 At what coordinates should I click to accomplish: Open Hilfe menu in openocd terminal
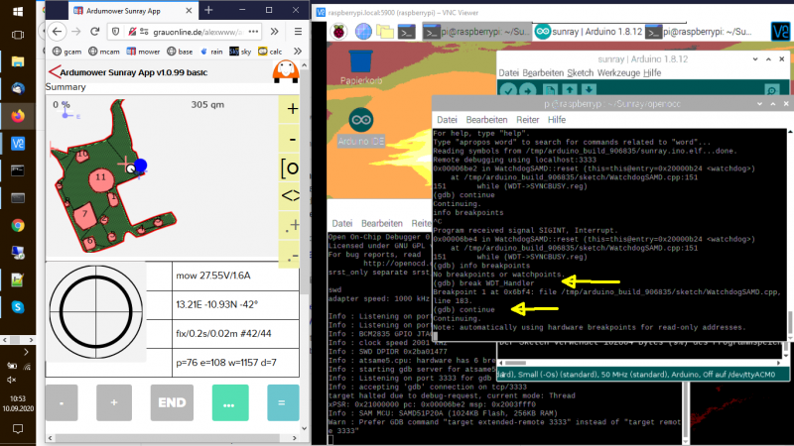[557, 120]
